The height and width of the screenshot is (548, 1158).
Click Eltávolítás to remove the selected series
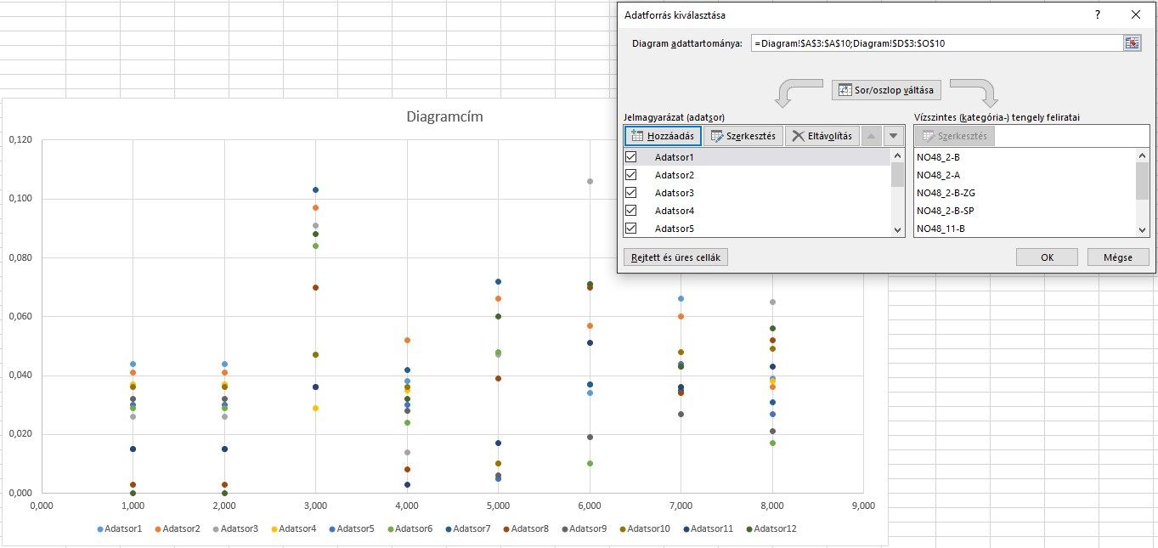[822, 136]
